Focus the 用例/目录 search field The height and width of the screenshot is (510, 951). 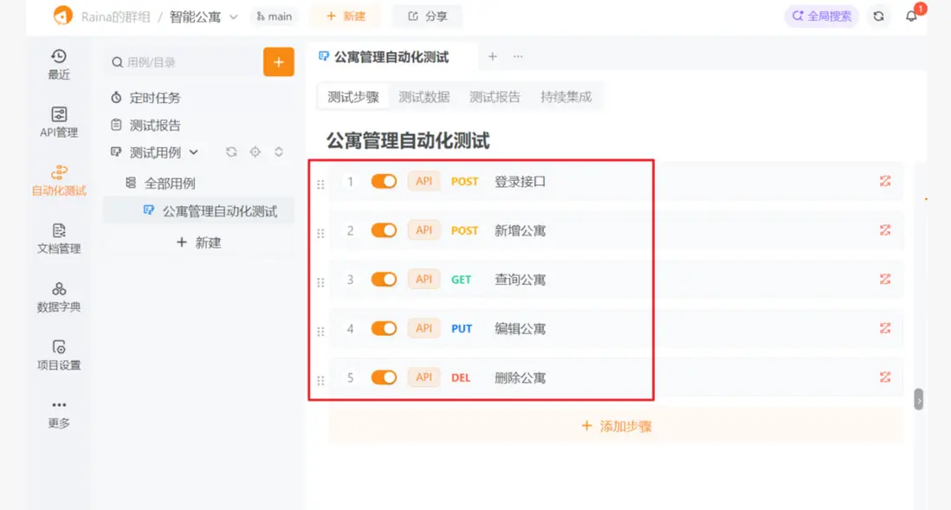pyautogui.click(x=183, y=62)
